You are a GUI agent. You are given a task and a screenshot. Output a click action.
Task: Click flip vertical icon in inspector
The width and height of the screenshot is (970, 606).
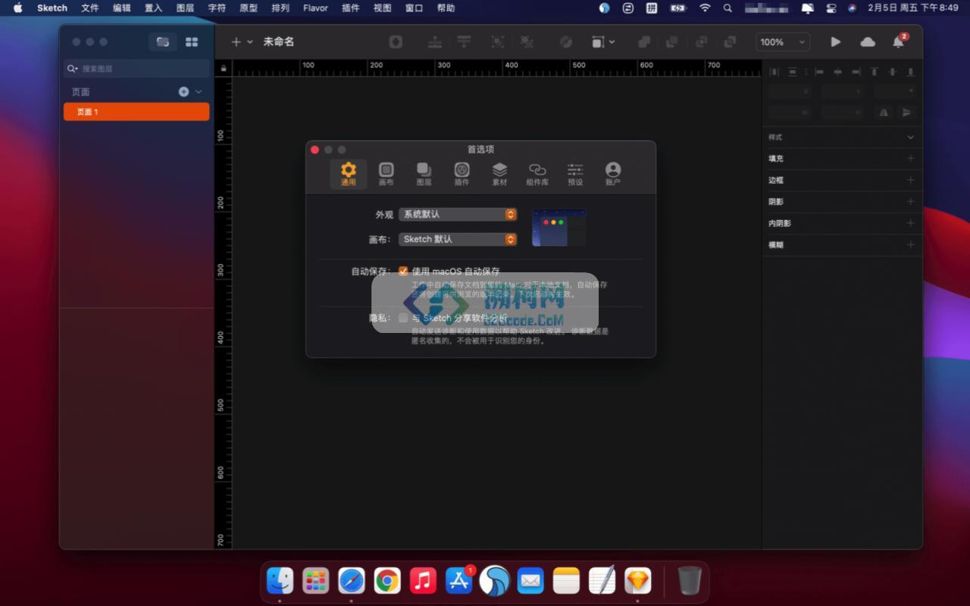click(x=906, y=112)
